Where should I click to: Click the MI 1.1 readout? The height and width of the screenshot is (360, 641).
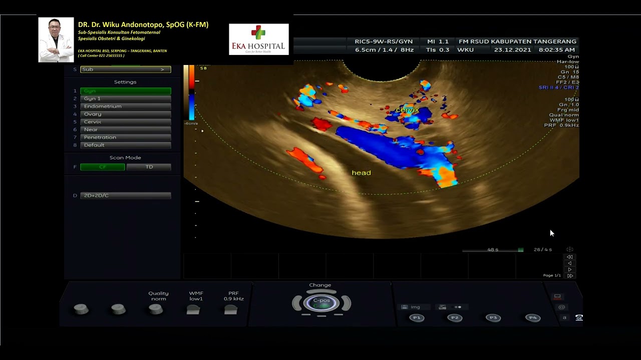click(x=438, y=41)
